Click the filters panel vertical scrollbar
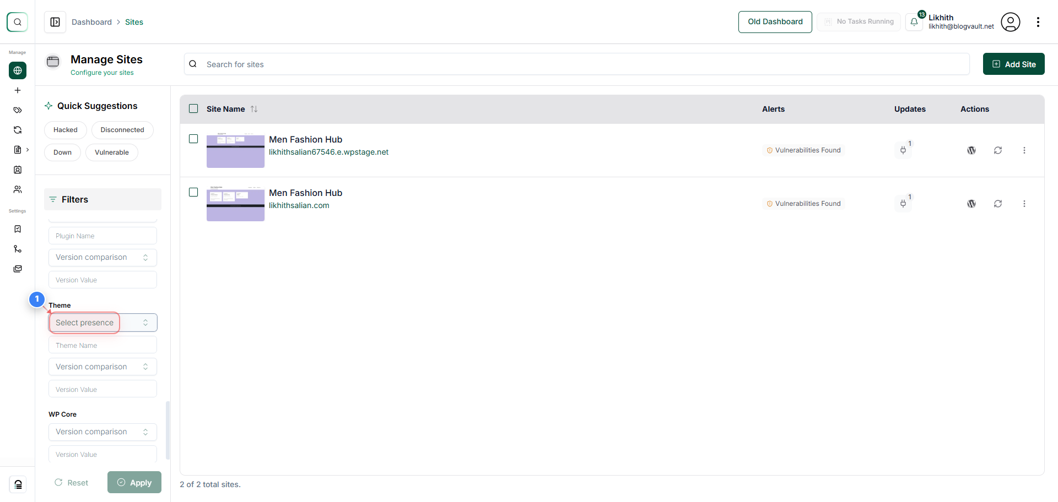Viewport: 1058px width, 502px height. coord(168,430)
